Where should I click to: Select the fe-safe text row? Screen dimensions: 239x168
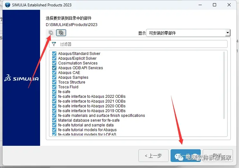(64, 92)
